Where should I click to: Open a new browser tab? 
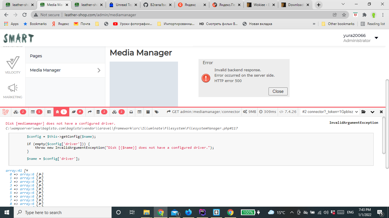pos(319,5)
